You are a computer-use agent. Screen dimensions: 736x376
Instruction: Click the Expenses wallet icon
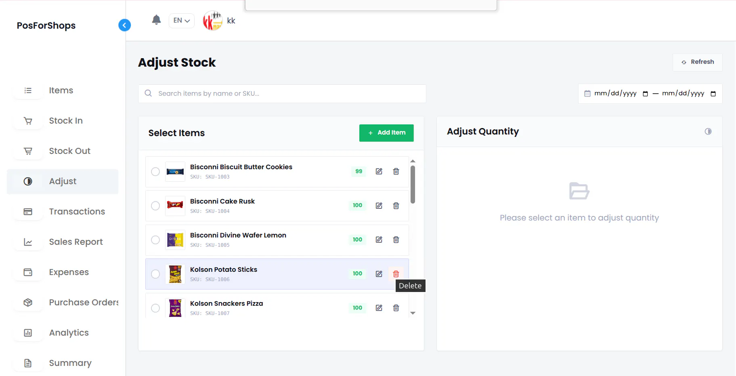(x=28, y=272)
